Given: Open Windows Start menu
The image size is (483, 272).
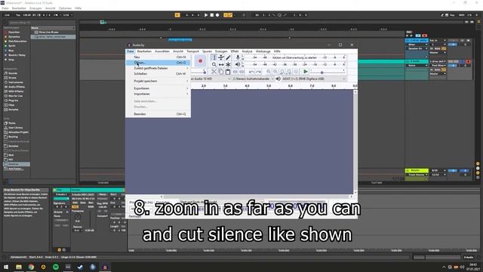Looking at the screenshot, I should (x=6, y=267).
